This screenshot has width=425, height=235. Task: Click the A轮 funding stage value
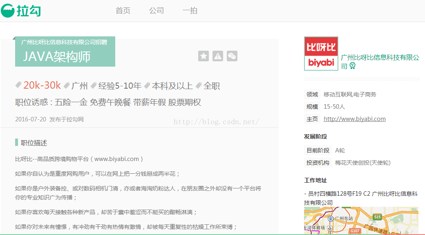(340, 150)
